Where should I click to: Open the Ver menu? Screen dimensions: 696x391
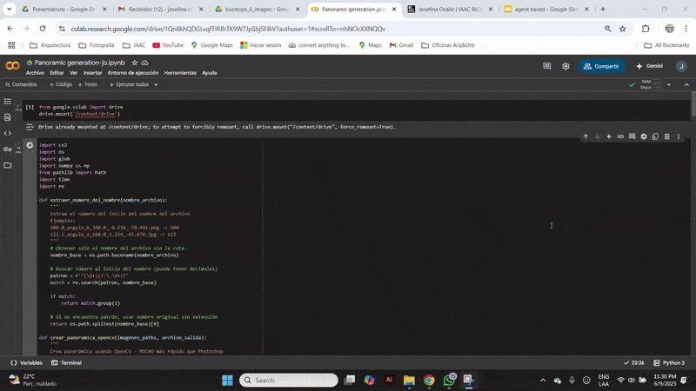(x=74, y=73)
